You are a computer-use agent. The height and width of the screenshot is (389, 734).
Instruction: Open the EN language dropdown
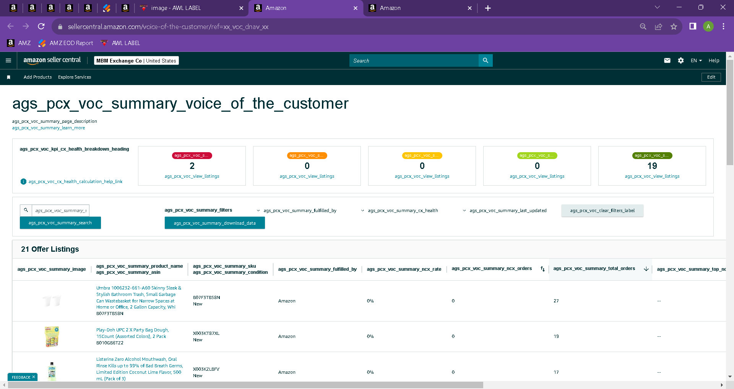click(696, 60)
